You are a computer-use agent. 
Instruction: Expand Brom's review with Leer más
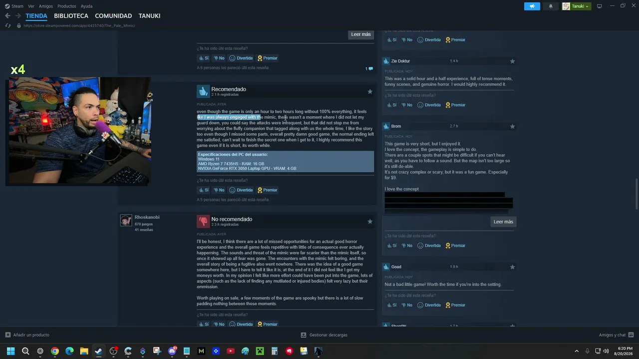(503, 222)
